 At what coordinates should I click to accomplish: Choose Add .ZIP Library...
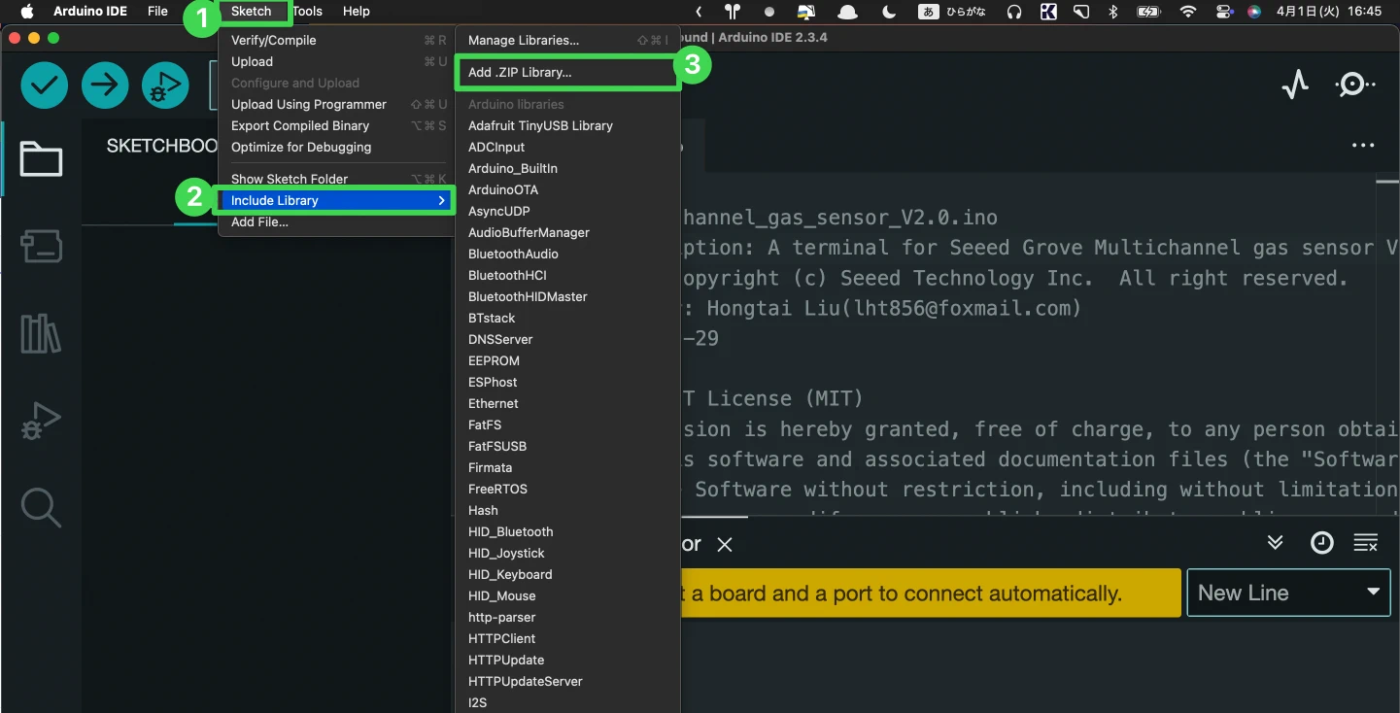pos(567,72)
